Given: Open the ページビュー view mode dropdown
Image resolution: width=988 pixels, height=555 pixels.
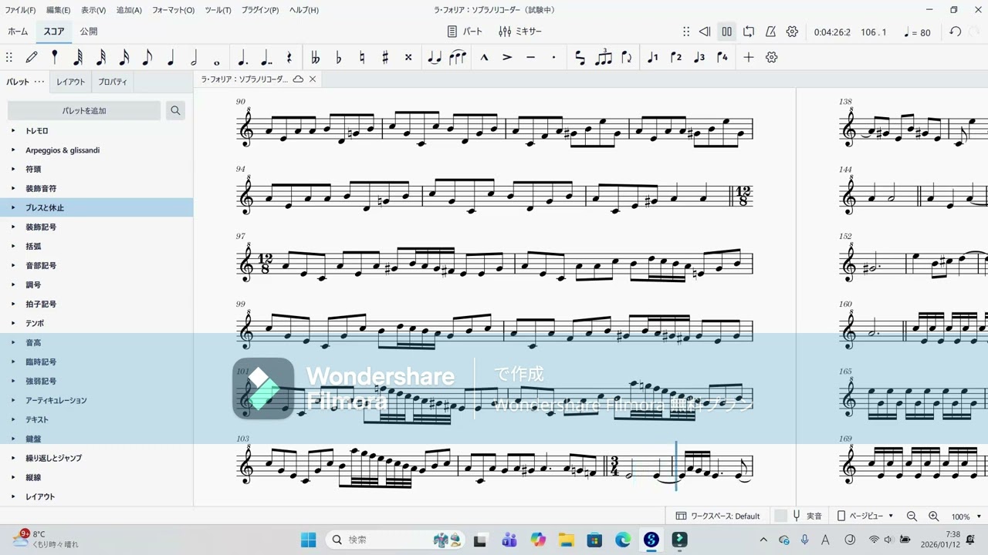Looking at the screenshot, I should [866, 516].
